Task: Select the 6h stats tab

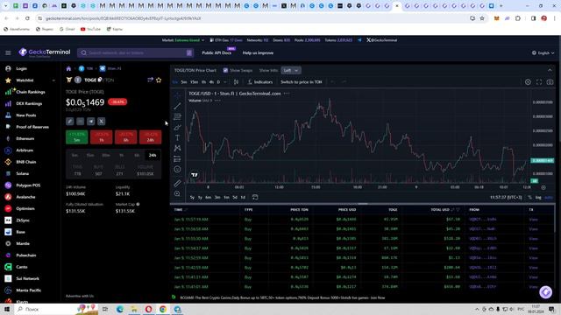Action: [137, 156]
